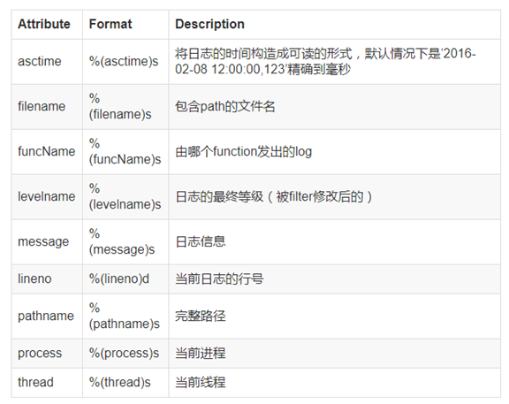Click the %(filename)s format text
This screenshot has width=509, height=404.
[120, 106]
